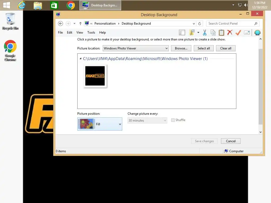
Task: Open the Edit menu
Action: point(70,33)
